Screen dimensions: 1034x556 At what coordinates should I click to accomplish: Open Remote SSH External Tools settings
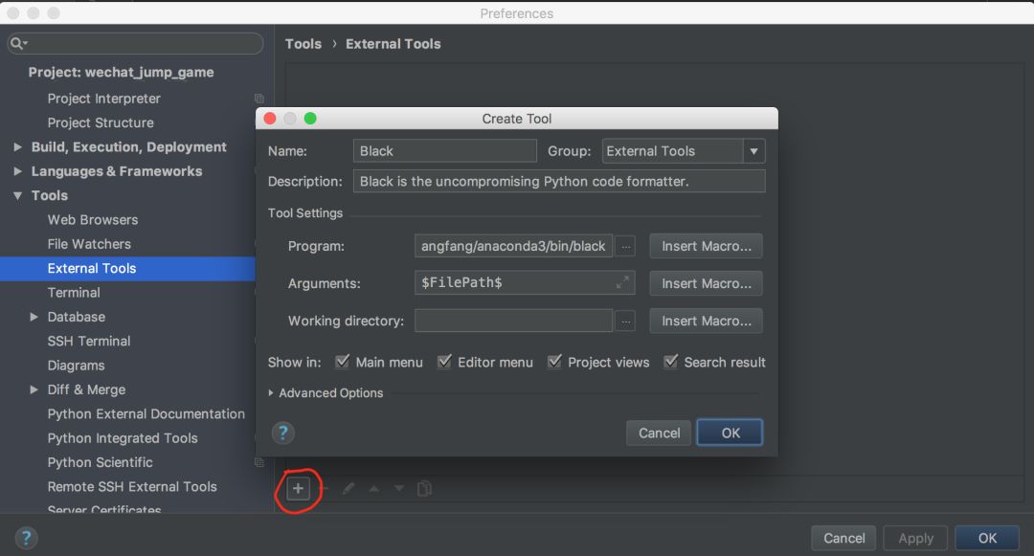(x=132, y=487)
